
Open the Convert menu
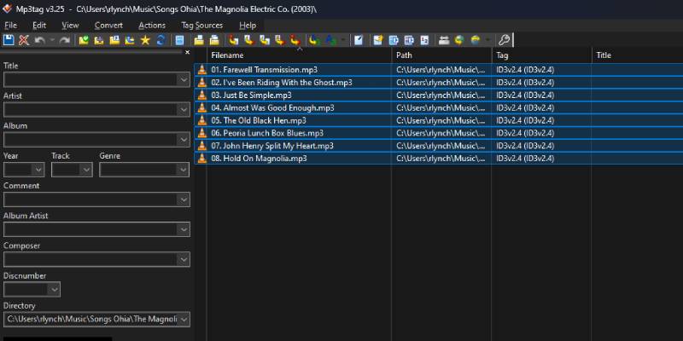click(x=109, y=26)
